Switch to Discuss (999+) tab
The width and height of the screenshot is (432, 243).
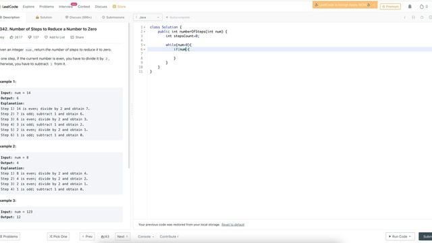coord(78,18)
